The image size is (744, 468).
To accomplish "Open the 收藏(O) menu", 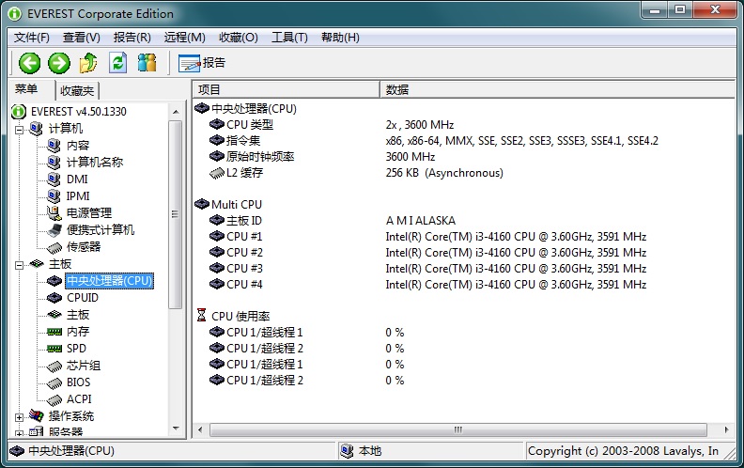I will click(239, 37).
